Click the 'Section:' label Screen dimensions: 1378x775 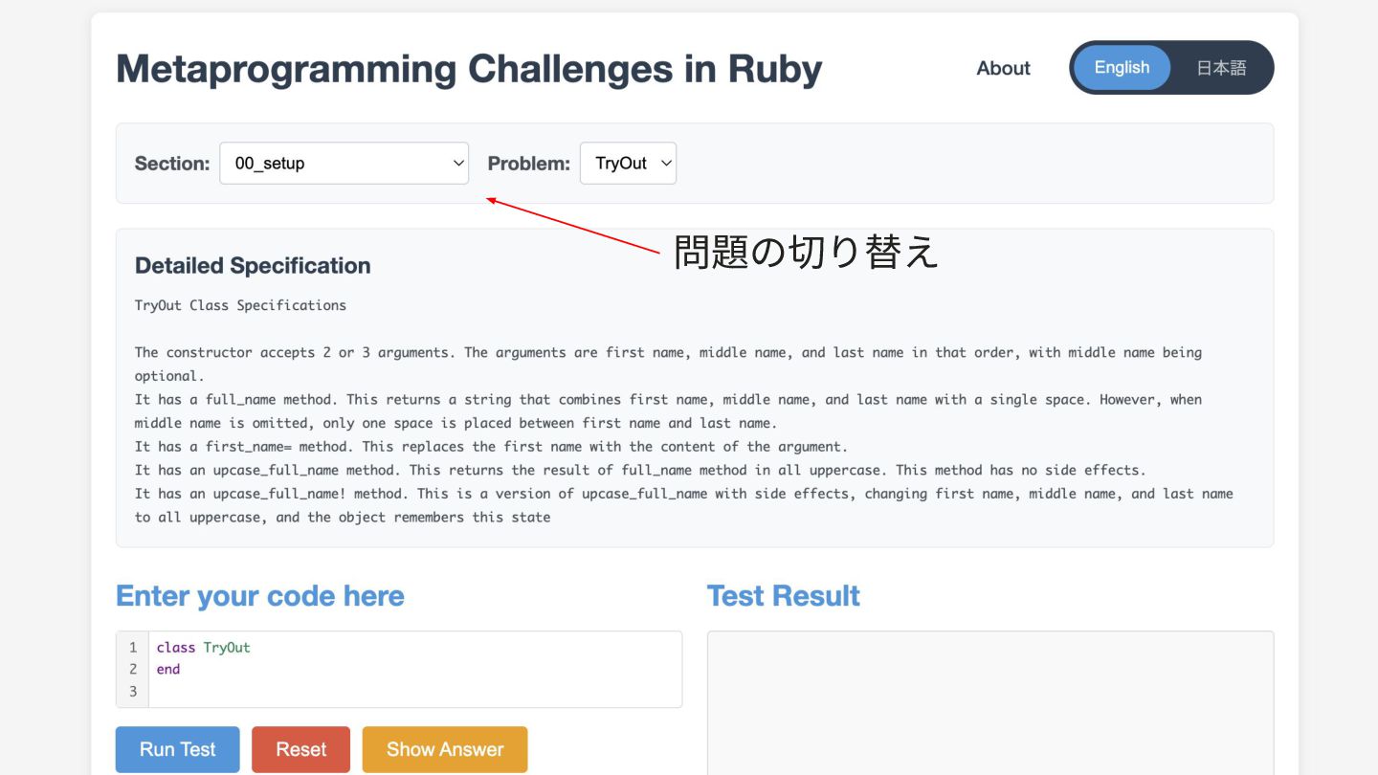point(172,164)
